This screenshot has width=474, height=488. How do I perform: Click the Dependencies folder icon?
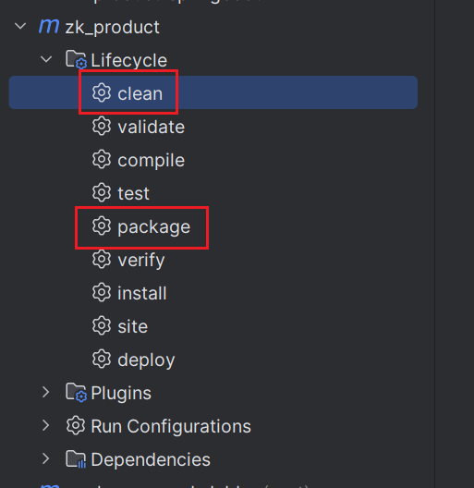pos(76,458)
